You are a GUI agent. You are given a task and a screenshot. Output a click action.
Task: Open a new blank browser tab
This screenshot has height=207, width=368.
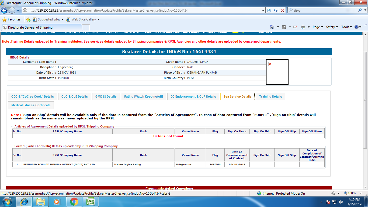86,27
